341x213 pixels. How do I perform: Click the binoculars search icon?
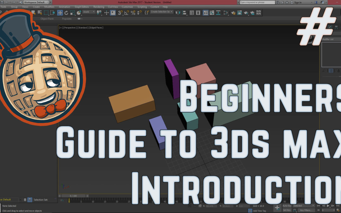(278, 3)
